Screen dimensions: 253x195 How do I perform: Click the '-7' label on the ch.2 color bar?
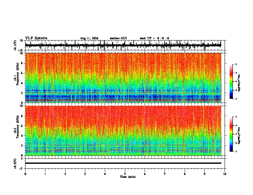235,152
